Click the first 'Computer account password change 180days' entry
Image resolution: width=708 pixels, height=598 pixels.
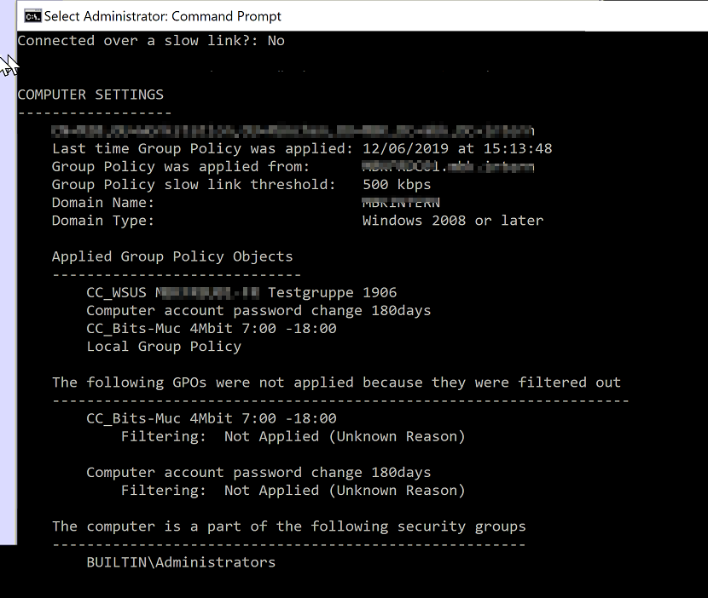tap(258, 311)
